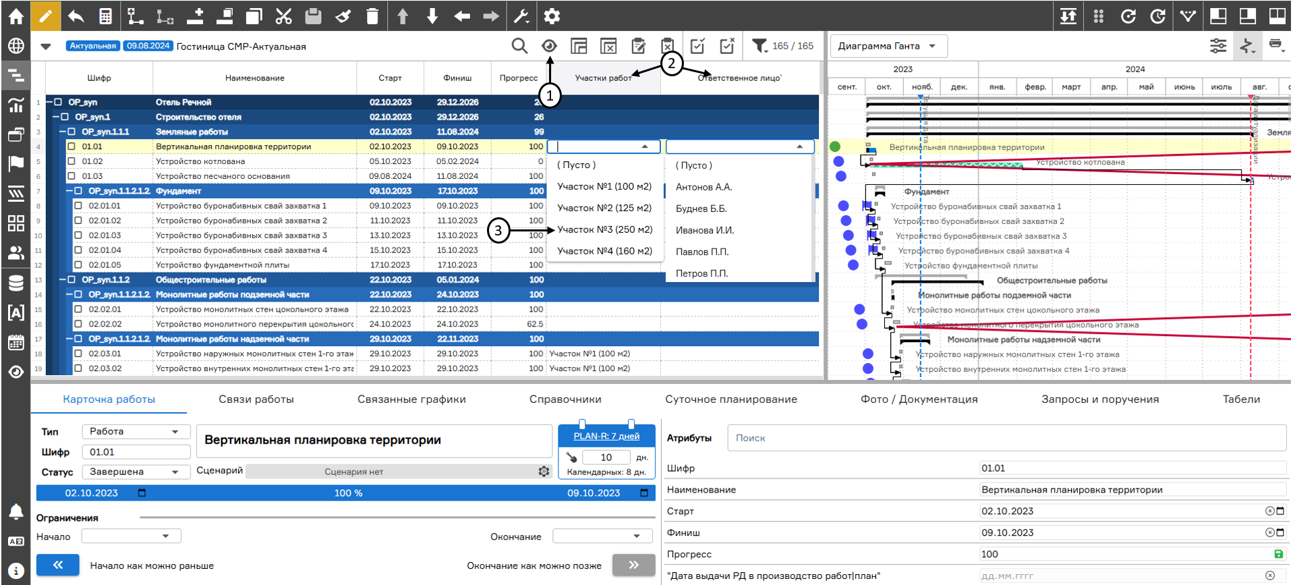Screen dimensions: 1293x585
Task: Click the blue double-left arrow button
Action: [58, 565]
